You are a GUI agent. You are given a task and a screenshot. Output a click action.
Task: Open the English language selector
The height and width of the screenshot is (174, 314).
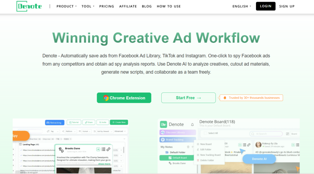242,6
